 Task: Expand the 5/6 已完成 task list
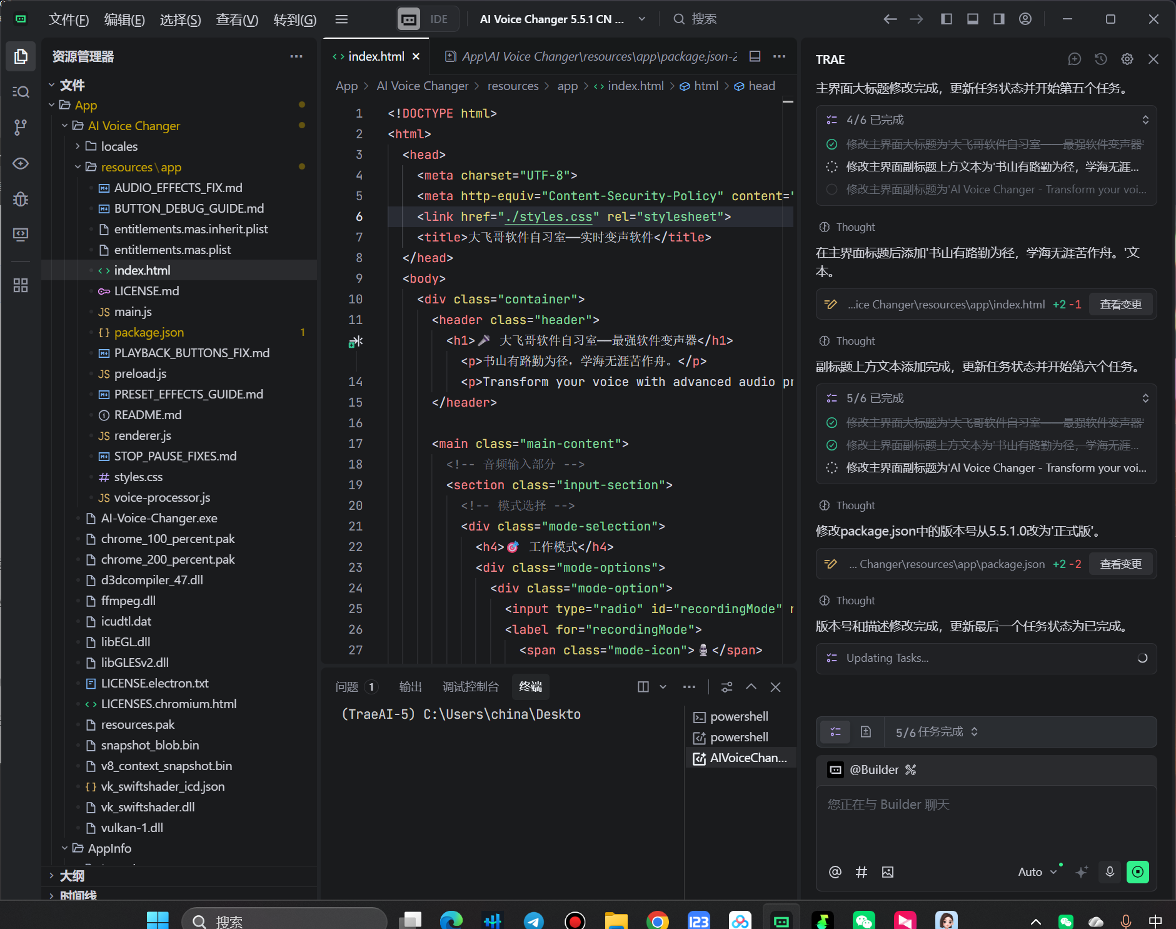click(1145, 398)
